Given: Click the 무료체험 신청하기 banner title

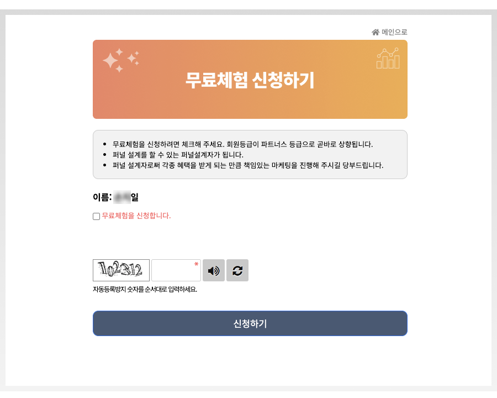Looking at the screenshot, I should tap(250, 79).
